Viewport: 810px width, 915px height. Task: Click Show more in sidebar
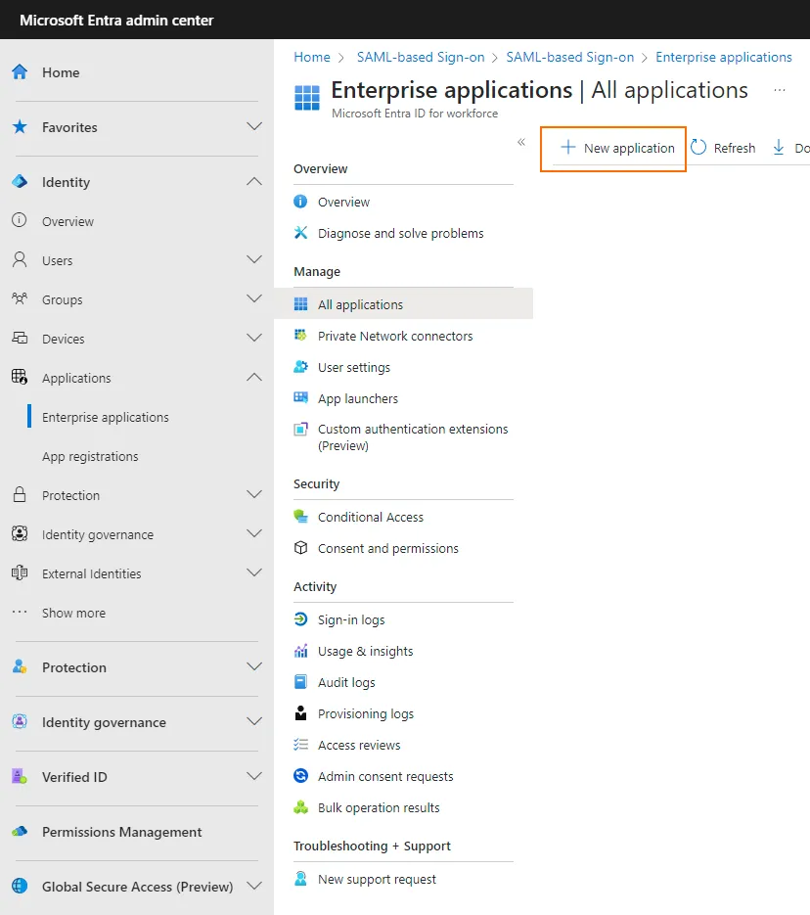74,613
